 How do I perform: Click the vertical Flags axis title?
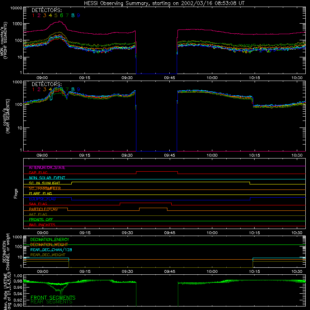[16, 193]
